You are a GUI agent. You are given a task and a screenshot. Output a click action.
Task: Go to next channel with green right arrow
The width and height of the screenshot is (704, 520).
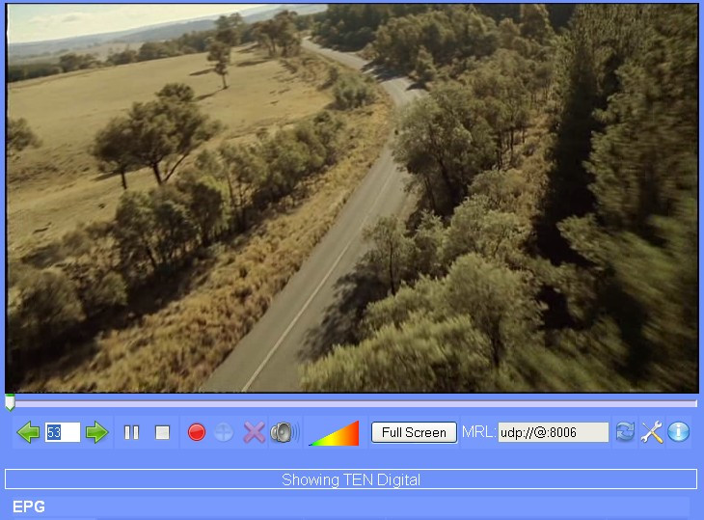[97, 432]
